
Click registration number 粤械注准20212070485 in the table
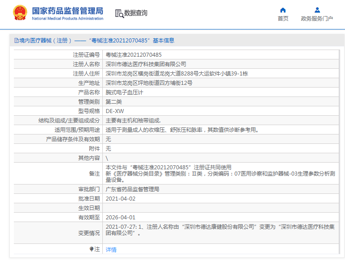(x=133, y=55)
